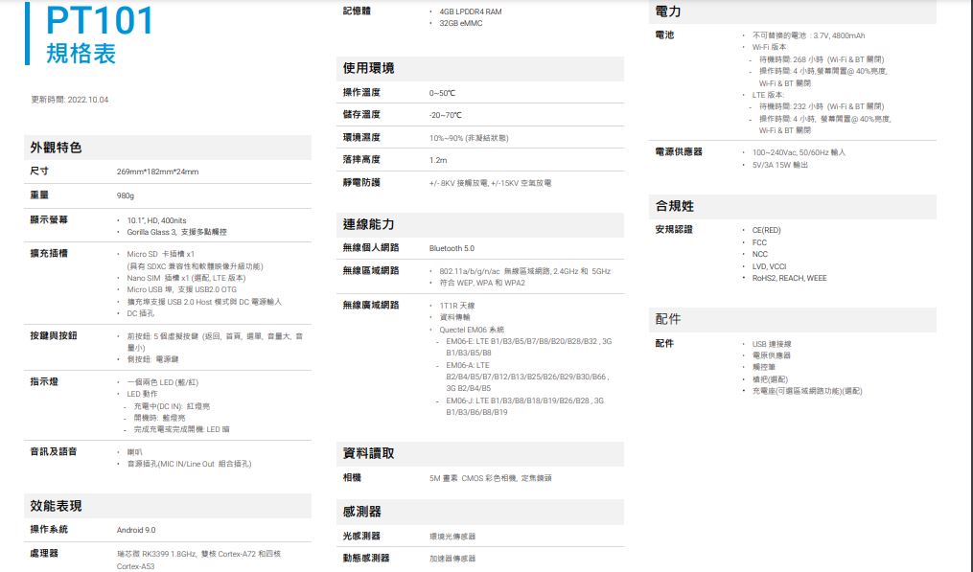This screenshot has height=572, width=973.
Task: Click the Android 9.0 value text
Action: (136, 530)
